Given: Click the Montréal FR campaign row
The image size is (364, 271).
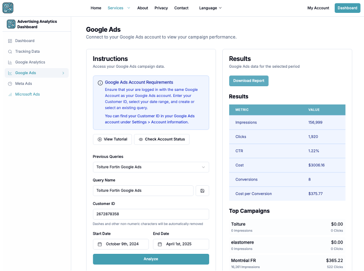Looking at the screenshot, I should pyautogui.click(x=287, y=263).
